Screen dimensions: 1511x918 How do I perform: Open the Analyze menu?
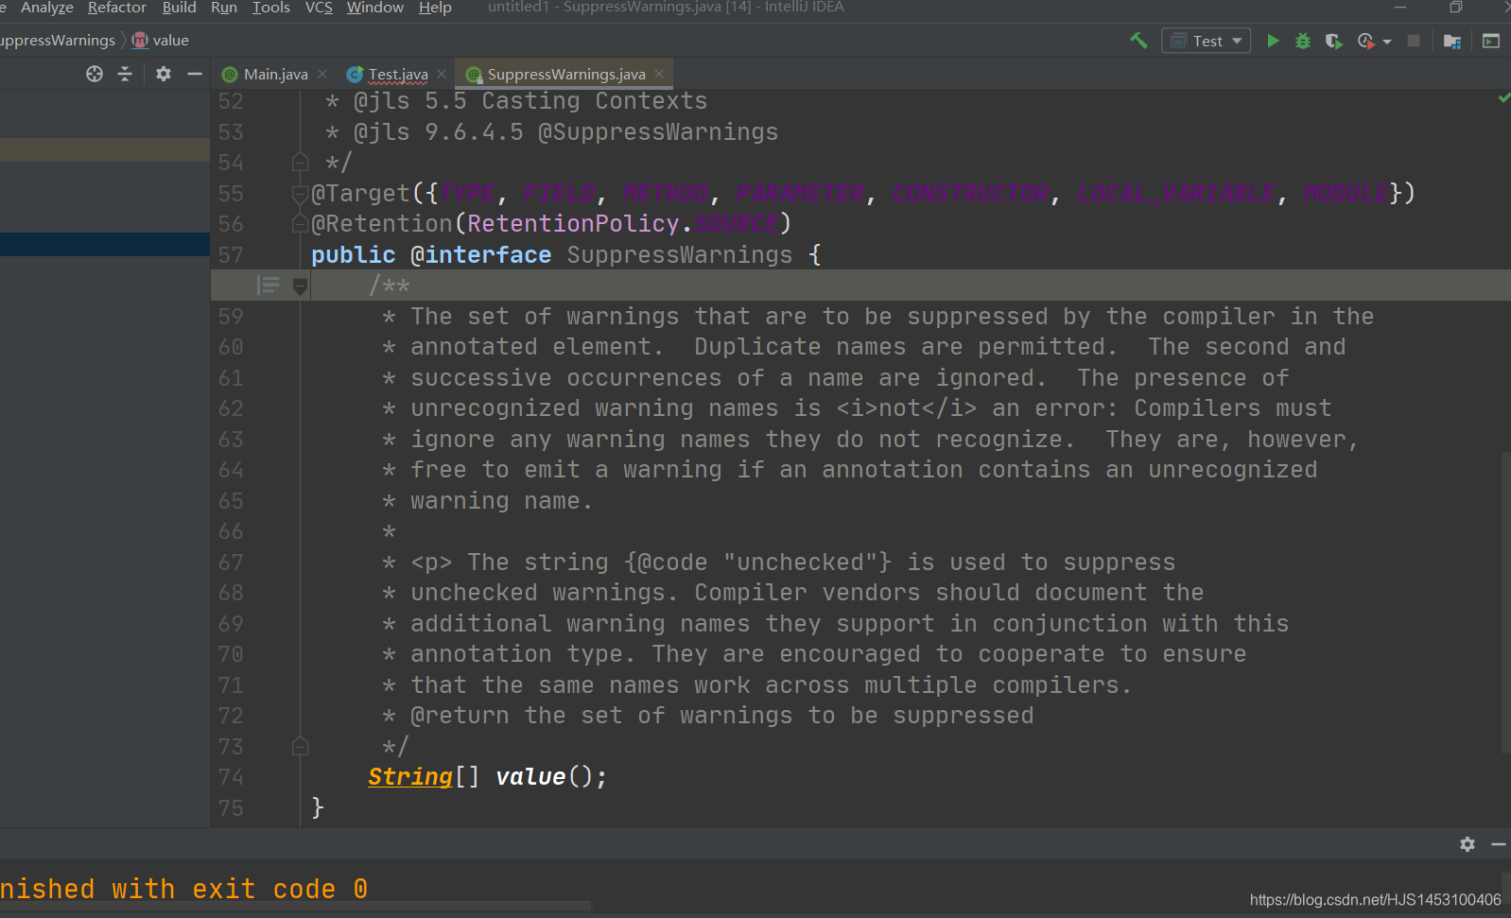(47, 8)
